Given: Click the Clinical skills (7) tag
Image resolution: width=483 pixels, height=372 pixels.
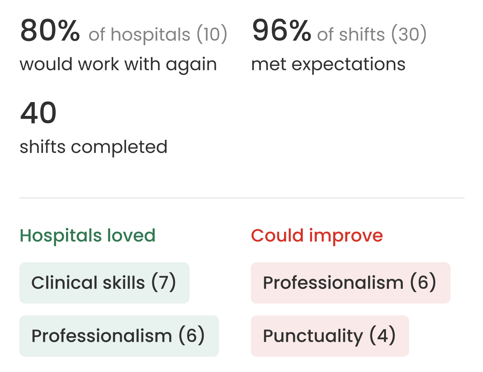Looking at the screenshot, I should [104, 283].
